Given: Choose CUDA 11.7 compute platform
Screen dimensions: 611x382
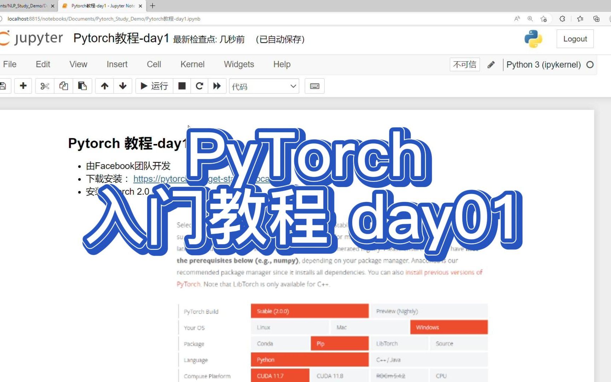Looking at the screenshot, I should tap(280, 376).
